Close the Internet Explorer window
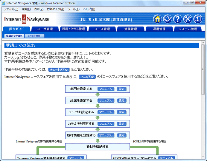Screen dimensions: 207x161 coord(200,2)
